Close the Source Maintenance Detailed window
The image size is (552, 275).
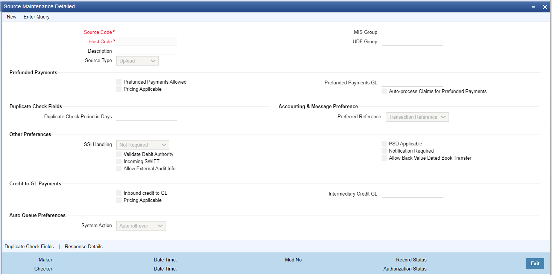pos(544,7)
